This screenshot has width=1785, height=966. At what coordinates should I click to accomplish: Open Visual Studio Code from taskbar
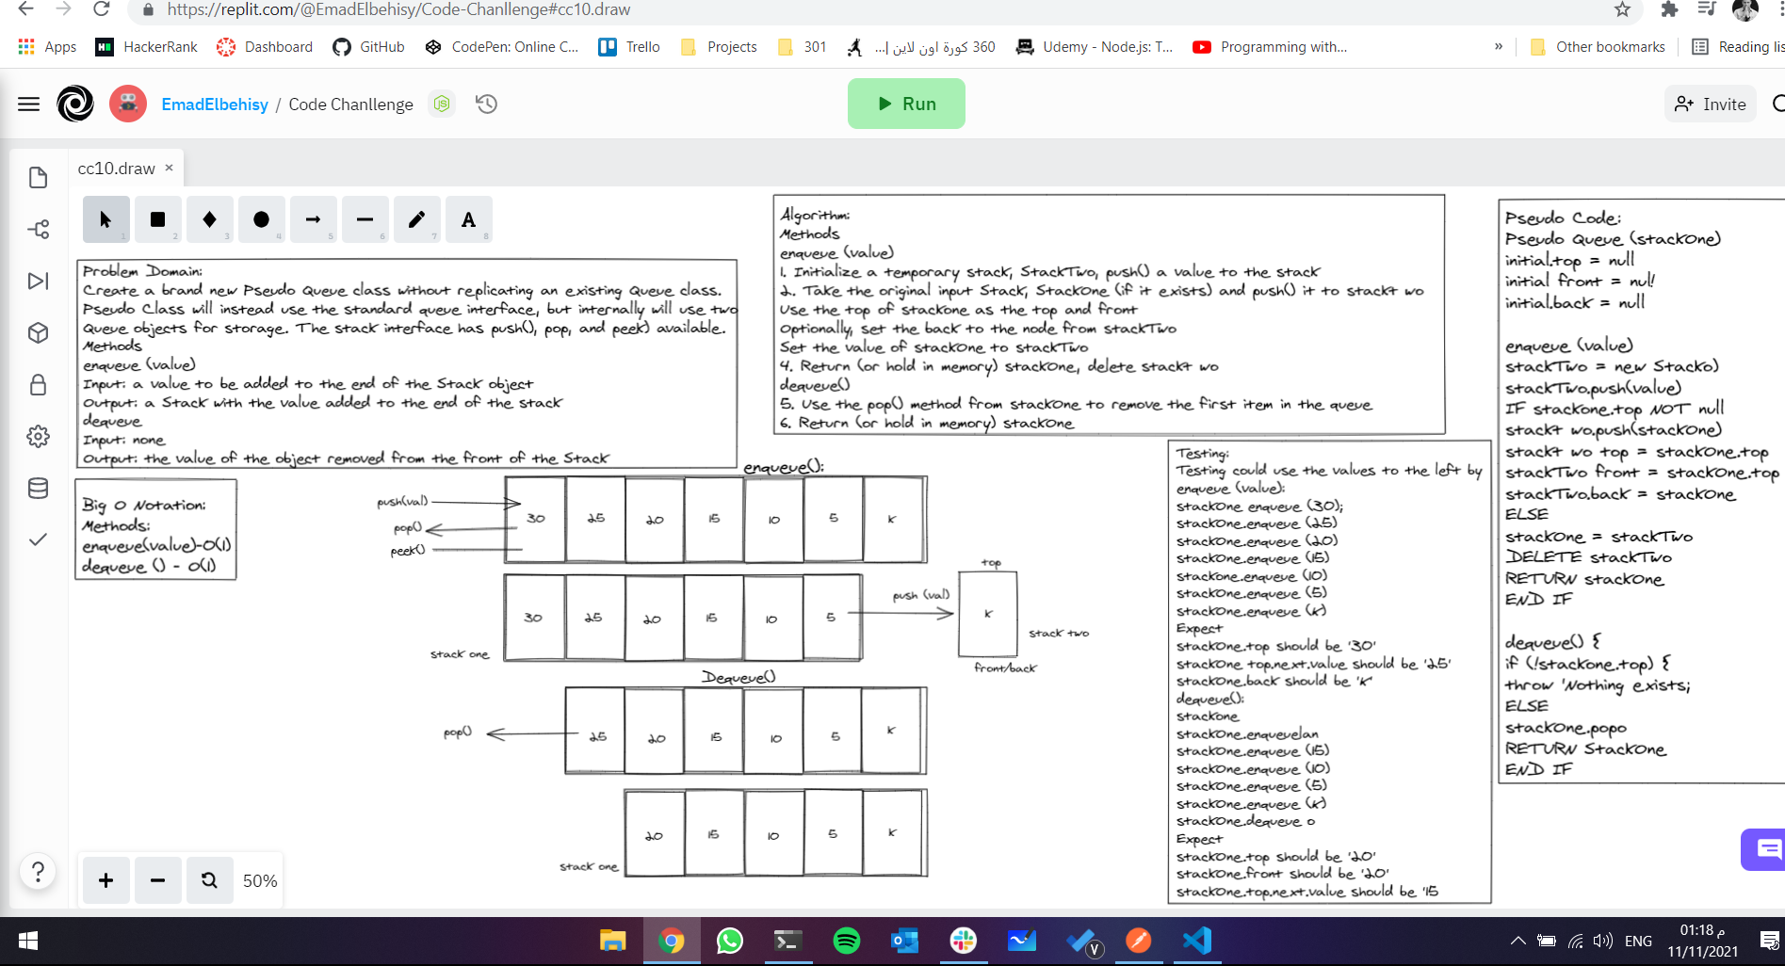[x=1197, y=941]
